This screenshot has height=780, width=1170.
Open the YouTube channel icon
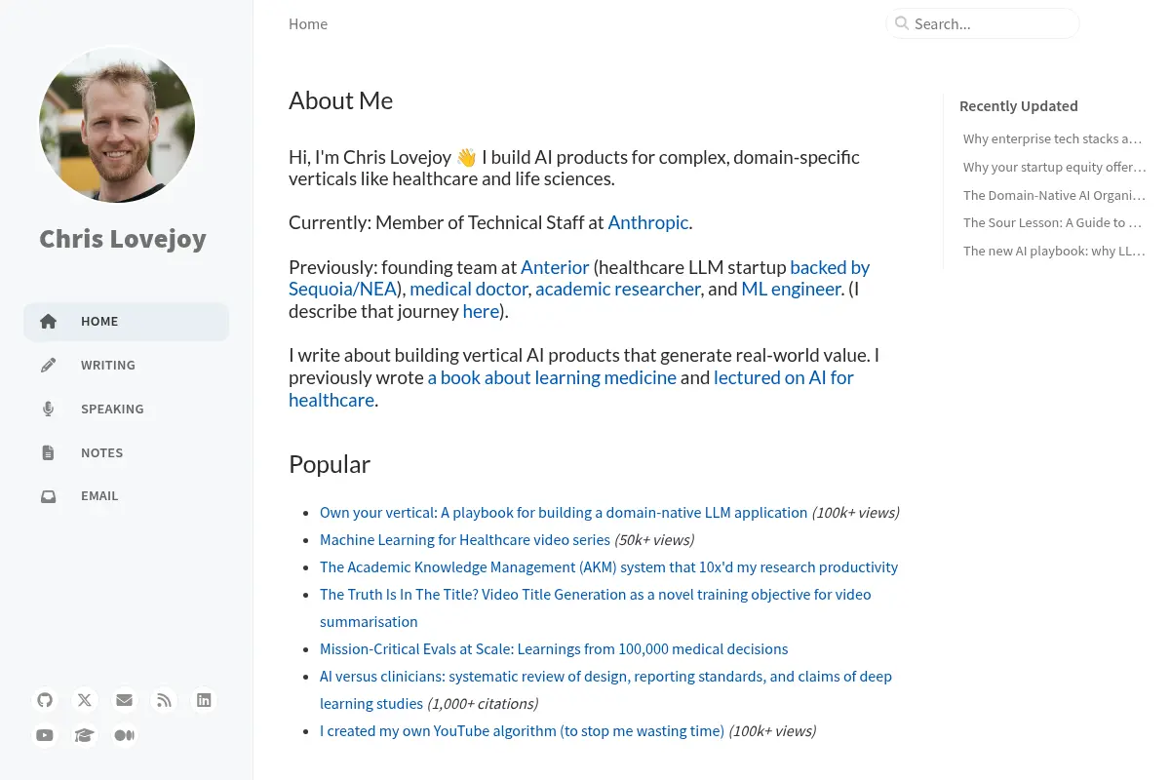(x=45, y=735)
